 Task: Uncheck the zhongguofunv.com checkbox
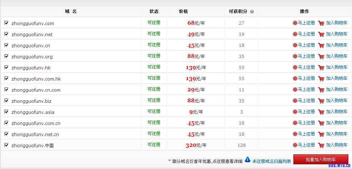(x=6, y=23)
